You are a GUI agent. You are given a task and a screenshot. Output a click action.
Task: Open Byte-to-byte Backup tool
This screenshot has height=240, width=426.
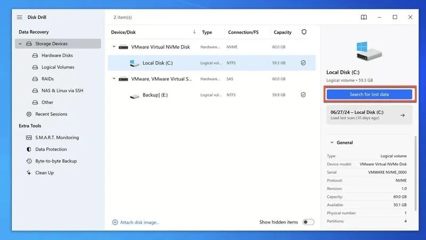[x=56, y=161]
